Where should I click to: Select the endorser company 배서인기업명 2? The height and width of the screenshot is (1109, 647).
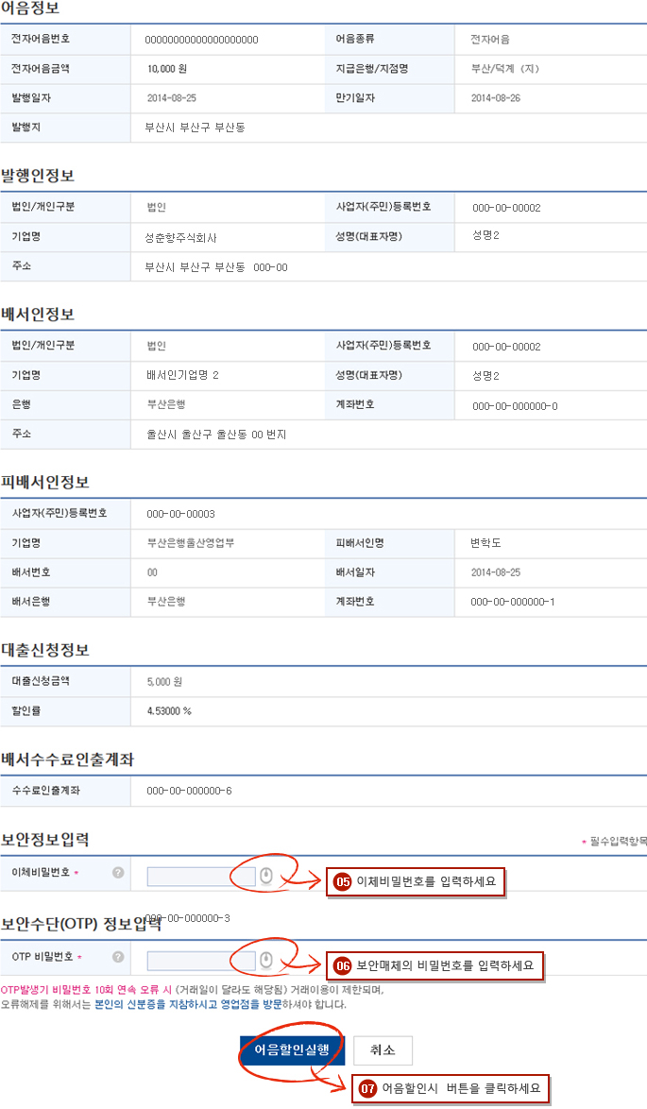182,376
